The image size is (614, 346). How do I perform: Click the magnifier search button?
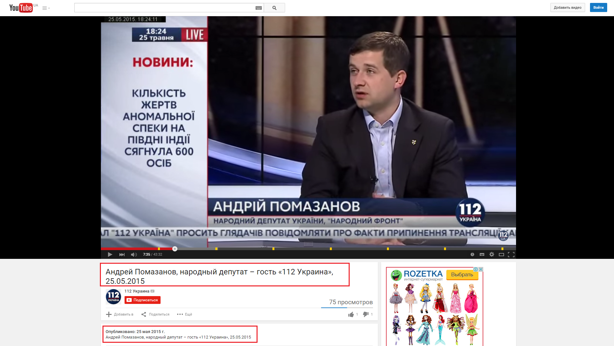pos(274,8)
